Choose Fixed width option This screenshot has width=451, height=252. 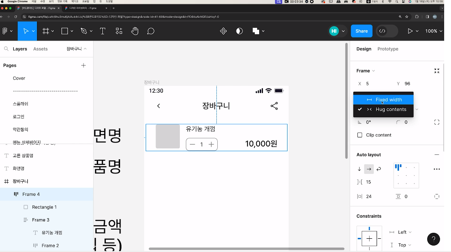click(383, 100)
